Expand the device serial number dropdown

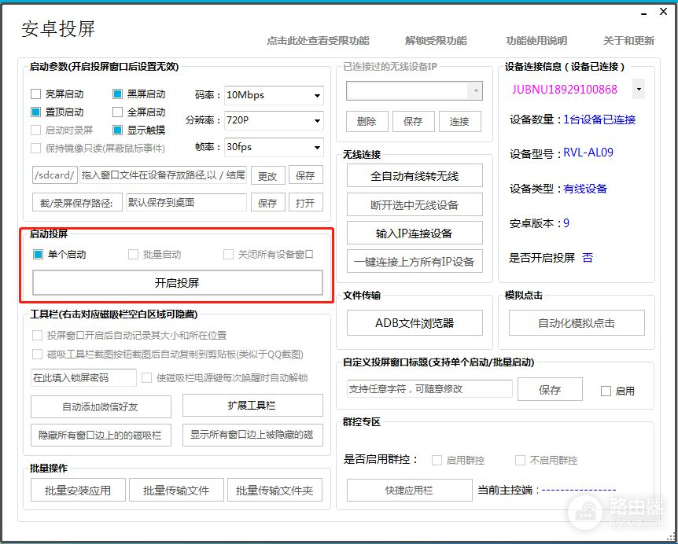638,90
